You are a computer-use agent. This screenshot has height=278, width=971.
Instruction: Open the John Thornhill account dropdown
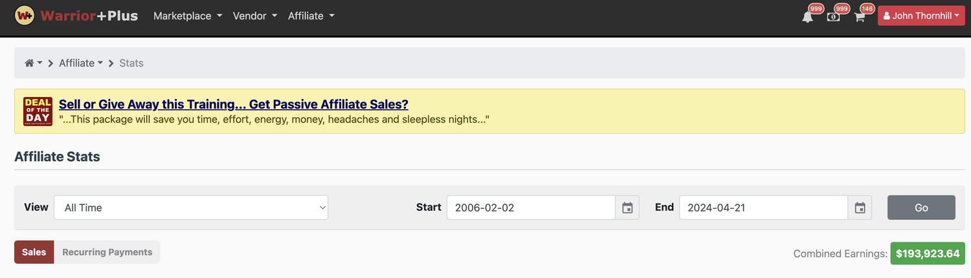pyautogui.click(x=921, y=16)
